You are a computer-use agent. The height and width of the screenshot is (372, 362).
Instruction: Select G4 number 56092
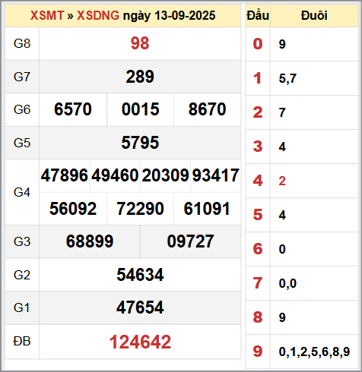tap(73, 209)
